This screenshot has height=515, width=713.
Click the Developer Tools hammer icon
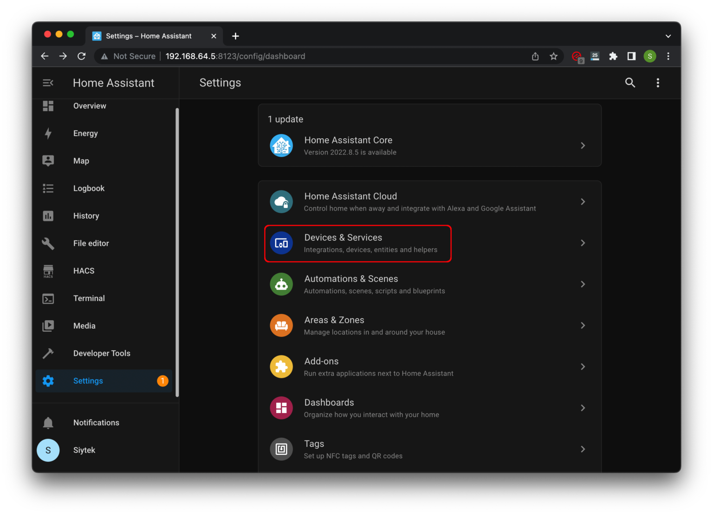(x=48, y=353)
